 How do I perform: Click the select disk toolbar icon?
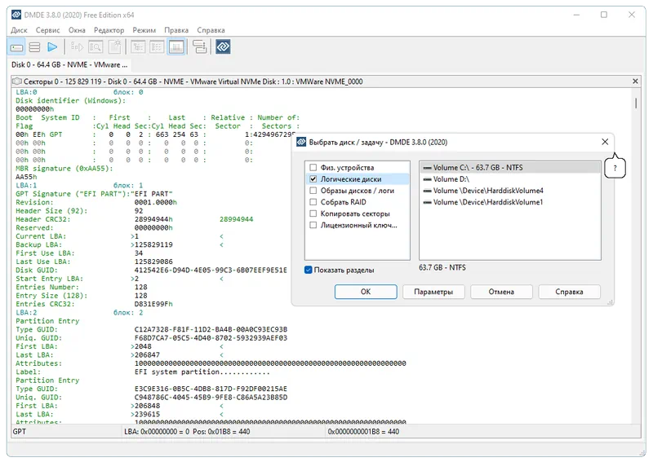coord(16,47)
